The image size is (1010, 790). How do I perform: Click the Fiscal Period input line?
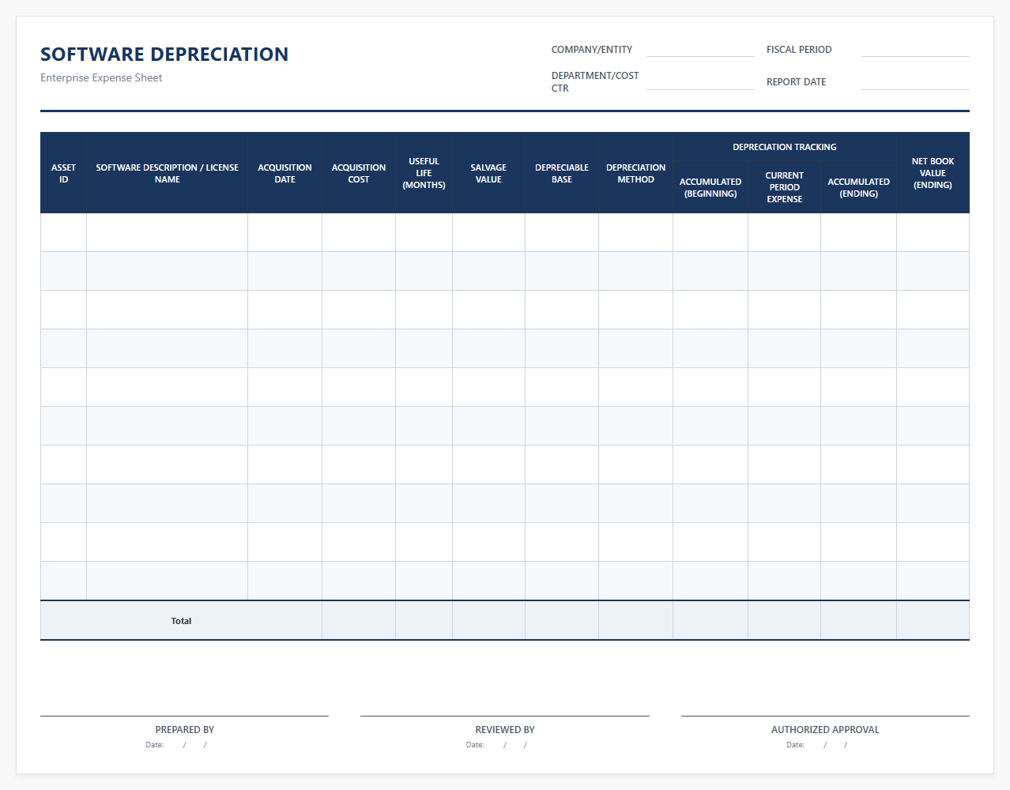coord(915,49)
